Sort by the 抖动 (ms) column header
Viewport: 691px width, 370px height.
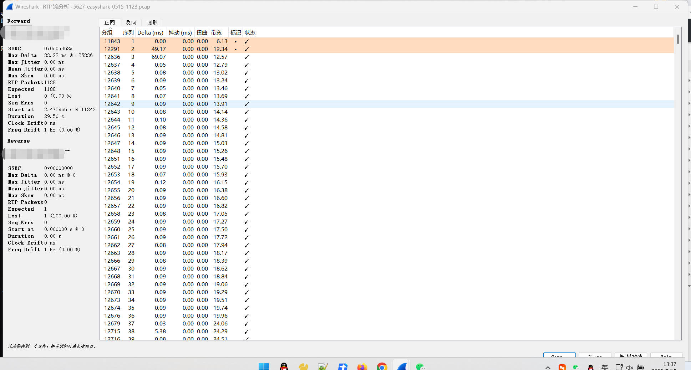[180, 32]
